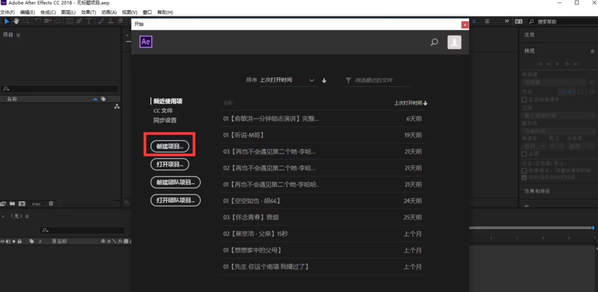Check 如果缓存，则播放缓存的帧 option

pos(524,171)
